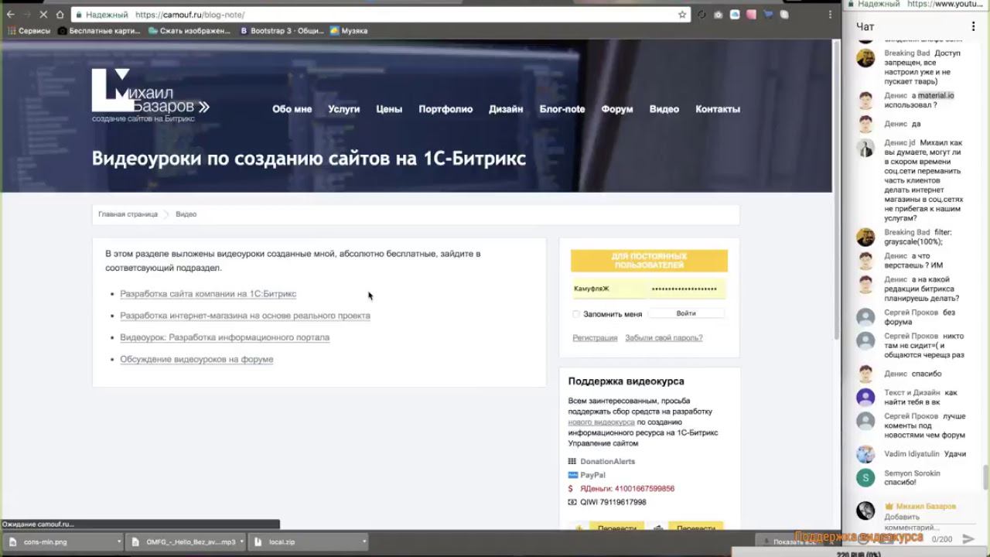Open Текст и Дизайн purple avatar
The width and height of the screenshot is (990, 557).
(x=865, y=397)
